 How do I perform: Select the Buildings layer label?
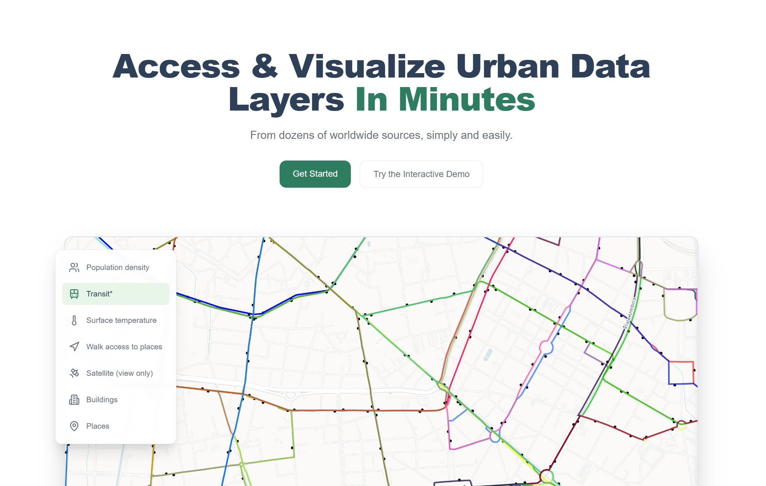pyautogui.click(x=102, y=400)
